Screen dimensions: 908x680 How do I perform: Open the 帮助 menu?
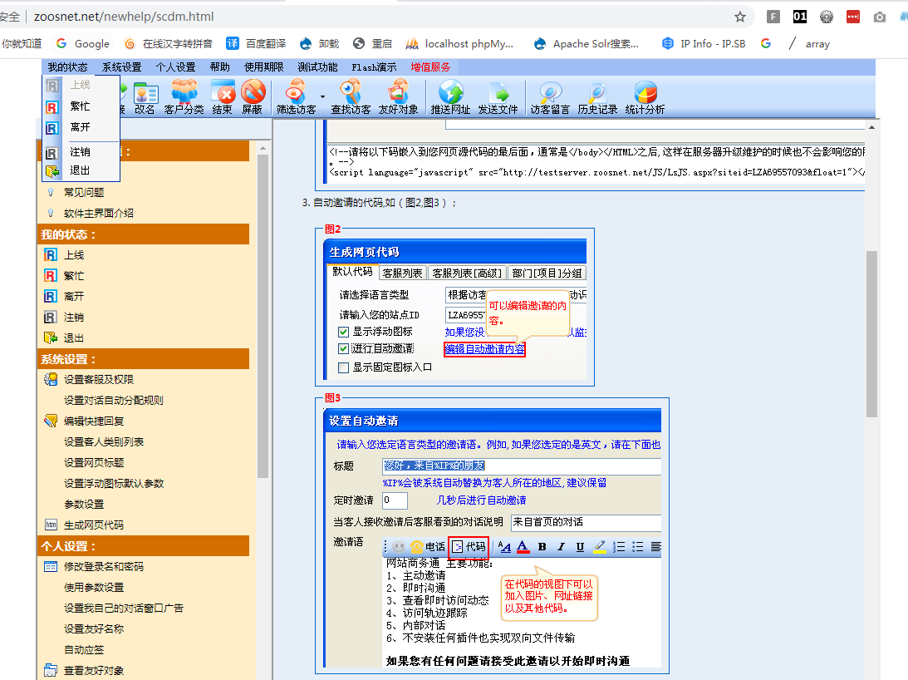coord(219,67)
